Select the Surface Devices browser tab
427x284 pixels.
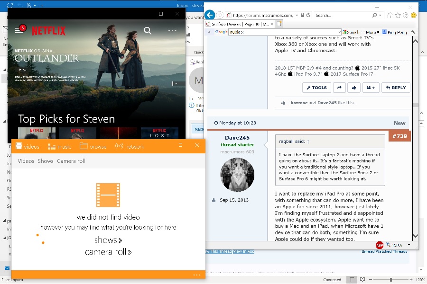(x=240, y=24)
